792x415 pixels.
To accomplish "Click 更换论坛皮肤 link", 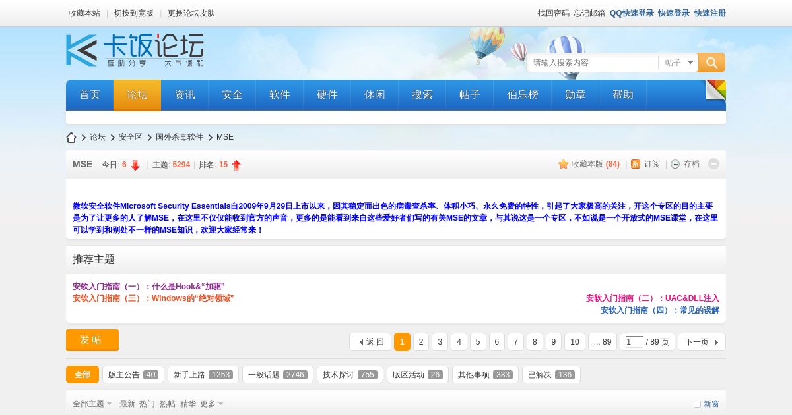I will tap(191, 13).
